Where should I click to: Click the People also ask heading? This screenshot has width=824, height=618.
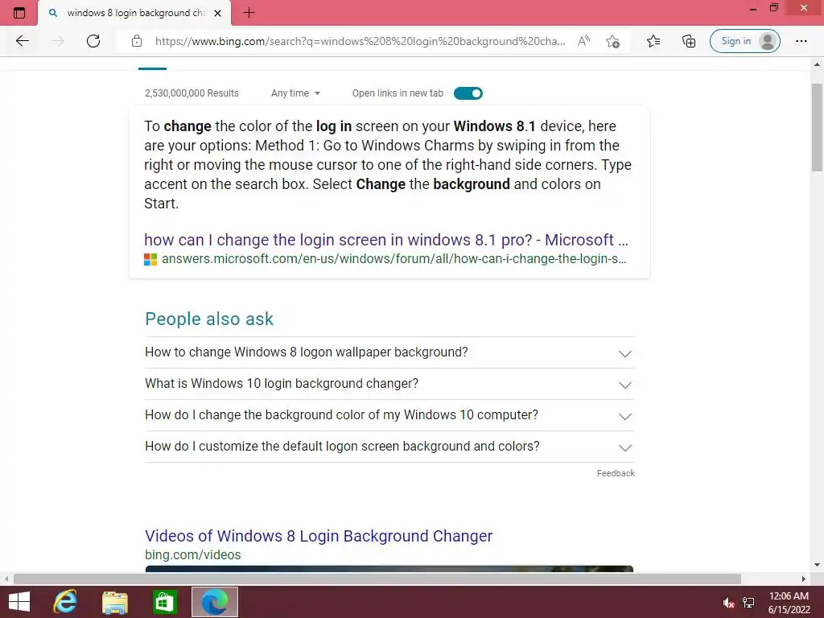click(x=209, y=319)
